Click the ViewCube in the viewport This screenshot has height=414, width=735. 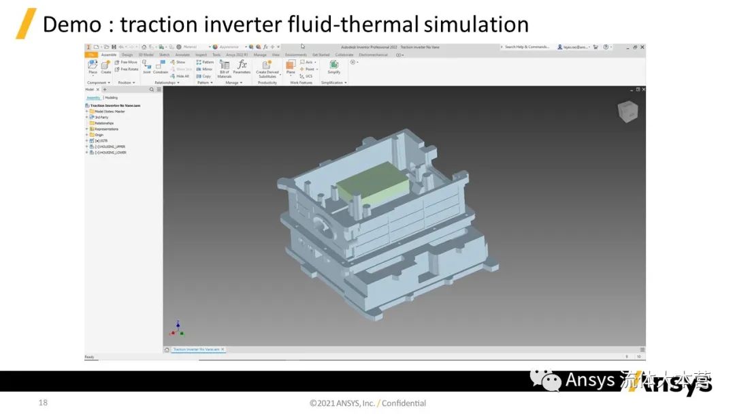tap(627, 112)
